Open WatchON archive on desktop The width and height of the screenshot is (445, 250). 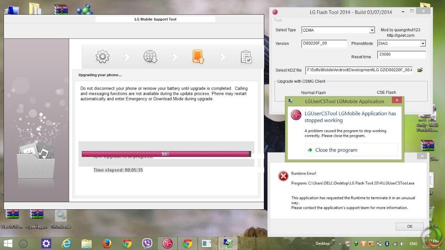[12, 219]
